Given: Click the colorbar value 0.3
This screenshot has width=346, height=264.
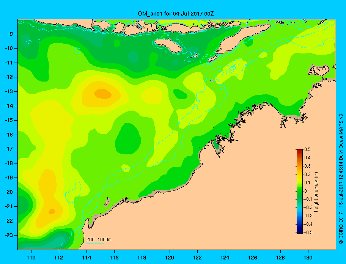Looking at the screenshot, I should (307, 166).
